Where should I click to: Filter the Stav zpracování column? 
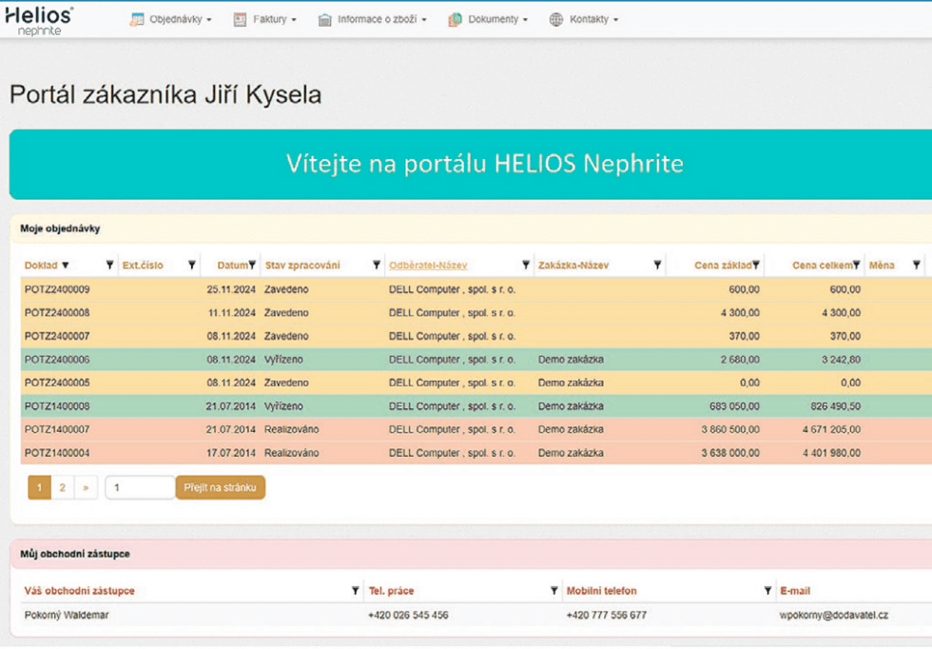click(376, 265)
